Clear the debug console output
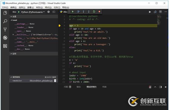169x110 pixels. (150, 87)
